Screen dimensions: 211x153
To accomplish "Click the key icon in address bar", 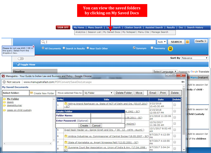I will 183,82.
